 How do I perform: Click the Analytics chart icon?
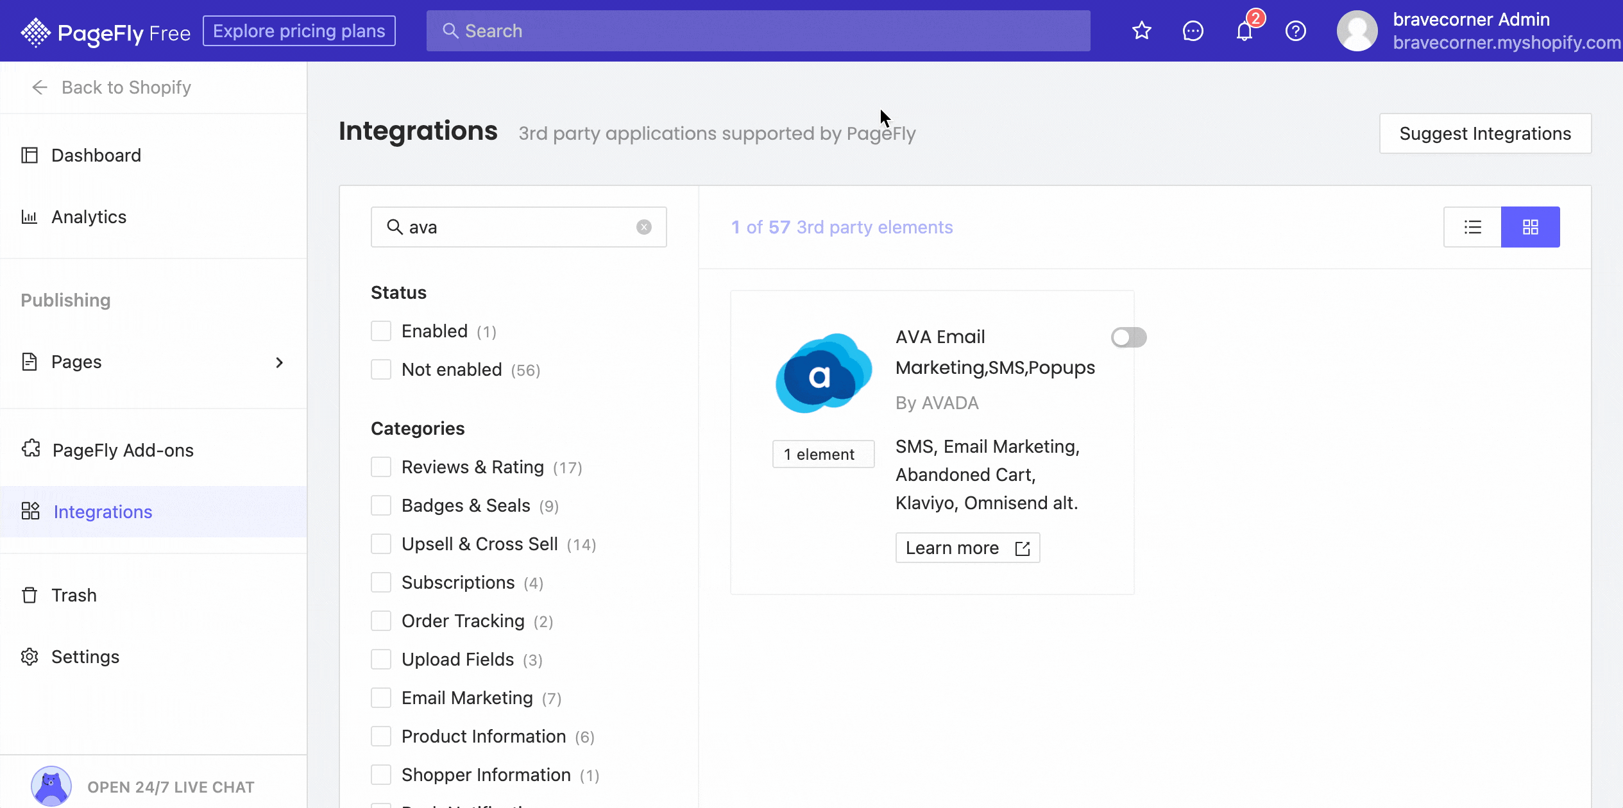[x=30, y=217]
